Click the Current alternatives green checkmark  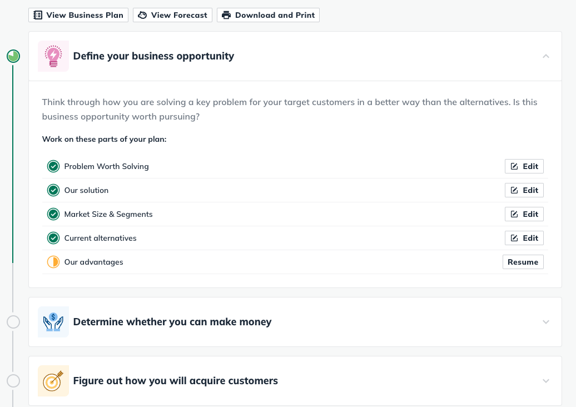pos(53,238)
